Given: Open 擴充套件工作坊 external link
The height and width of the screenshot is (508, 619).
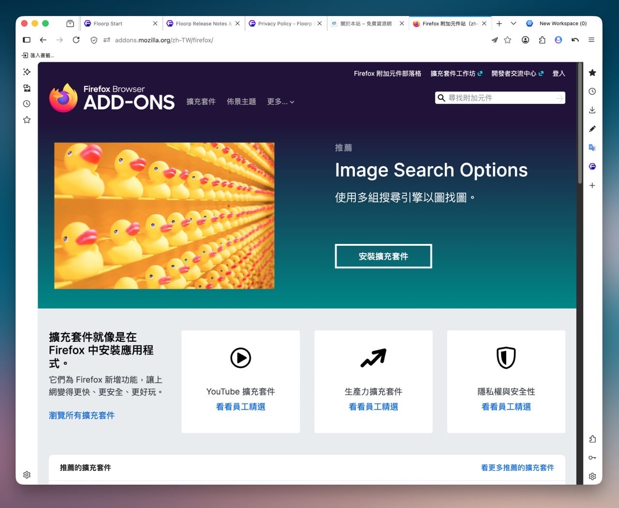Looking at the screenshot, I should point(457,73).
